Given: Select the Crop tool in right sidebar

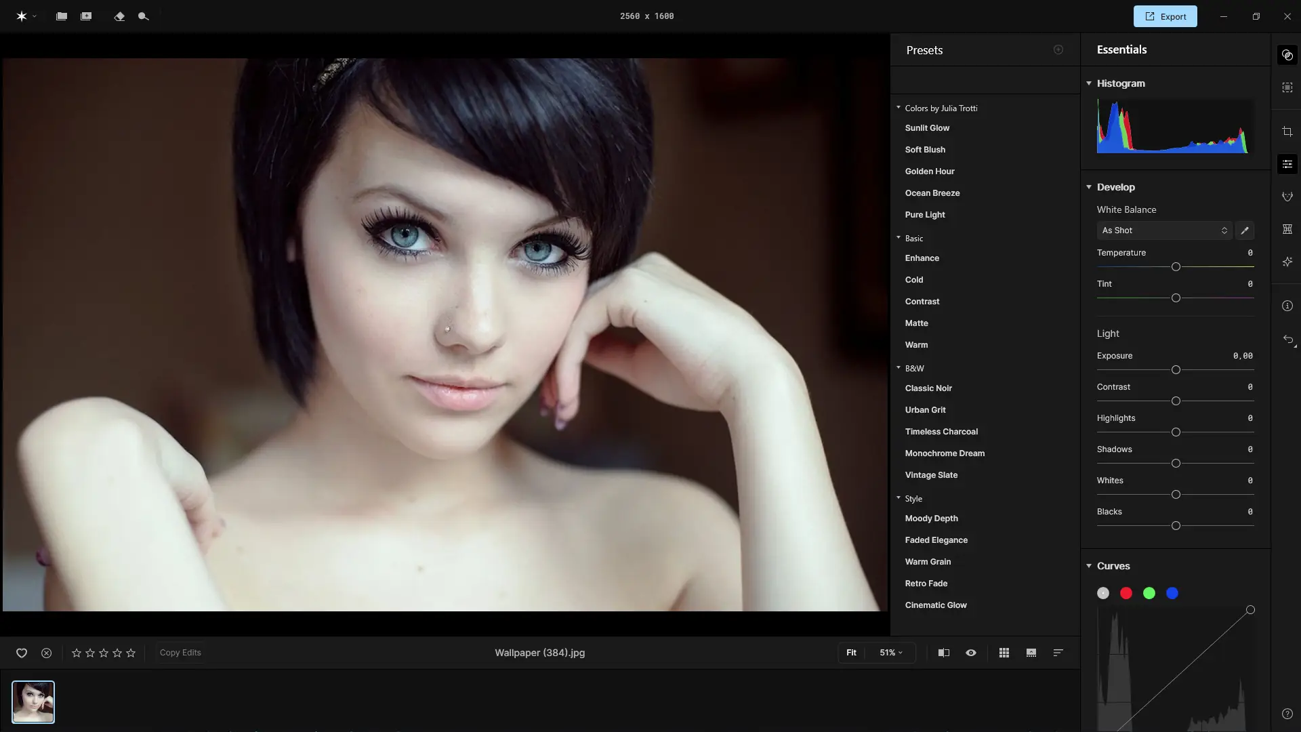Looking at the screenshot, I should point(1287,131).
